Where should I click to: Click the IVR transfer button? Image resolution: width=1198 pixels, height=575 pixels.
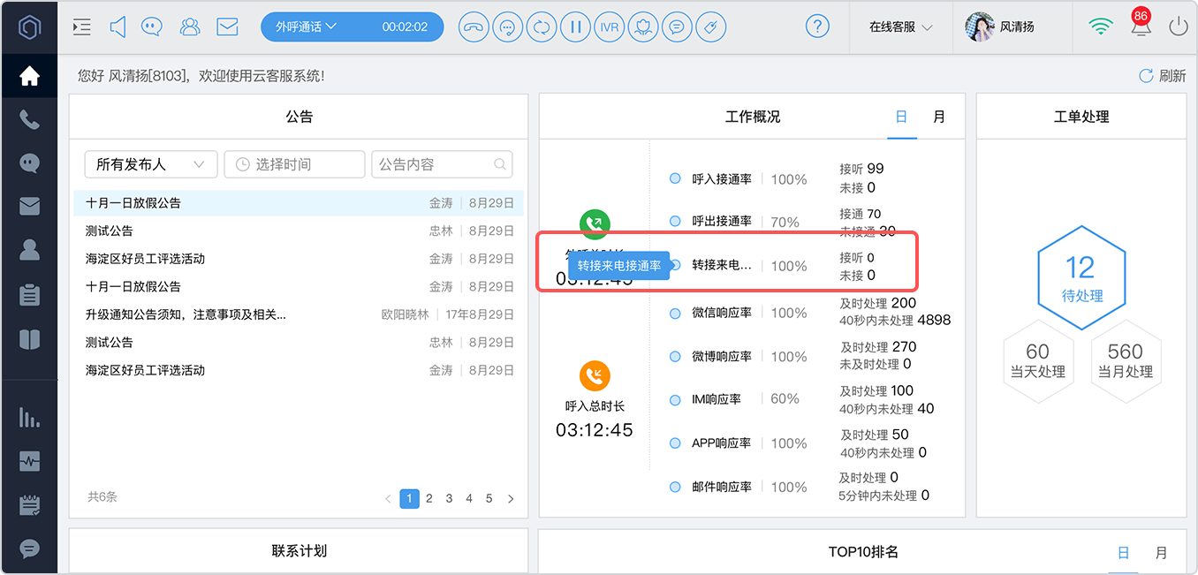click(610, 26)
